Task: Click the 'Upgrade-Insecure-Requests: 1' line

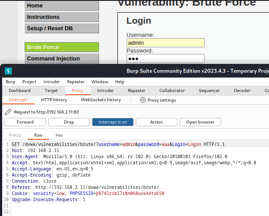Action: click(49, 199)
